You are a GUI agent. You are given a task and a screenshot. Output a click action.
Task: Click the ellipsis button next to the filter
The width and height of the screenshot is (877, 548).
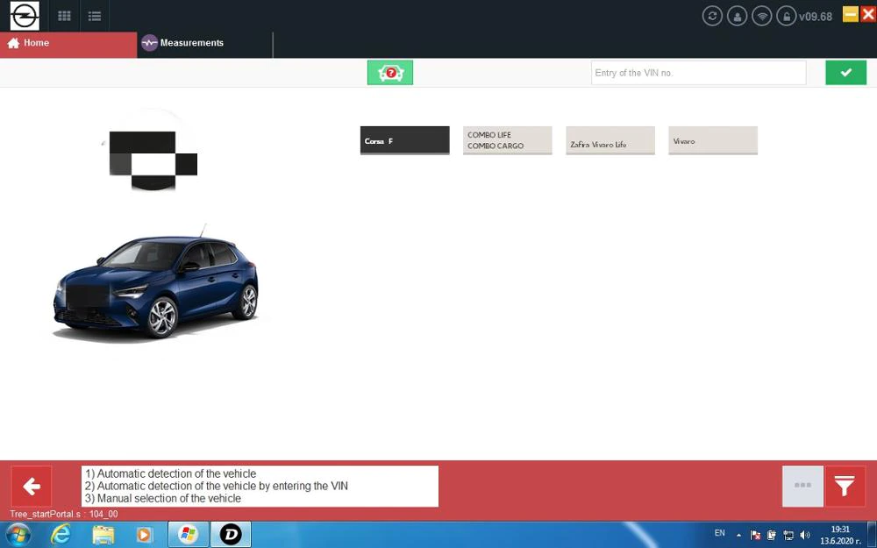(802, 485)
